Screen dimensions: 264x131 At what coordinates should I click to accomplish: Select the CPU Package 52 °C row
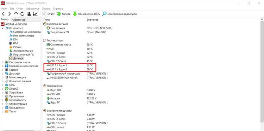pyautogui.click(x=69, y=53)
